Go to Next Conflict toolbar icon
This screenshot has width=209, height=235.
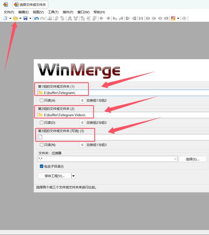click(x=70, y=18)
